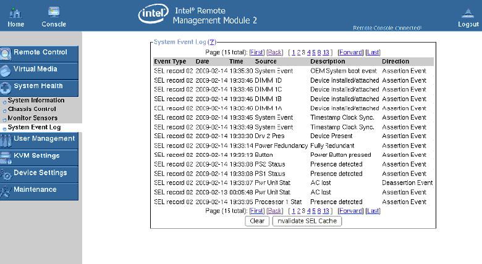Click the 'DIMM 1B' source cell
The width and height of the screenshot is (482, 264).
point(268,99)
